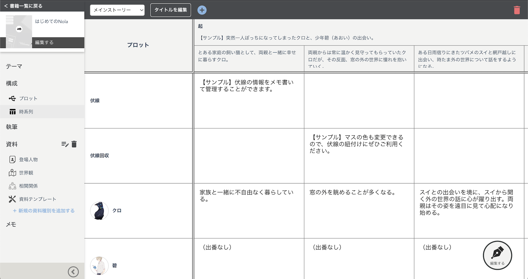
Task: Click the 登場人物 person icon
Action: pyautogui.click(x=12, y=159)
